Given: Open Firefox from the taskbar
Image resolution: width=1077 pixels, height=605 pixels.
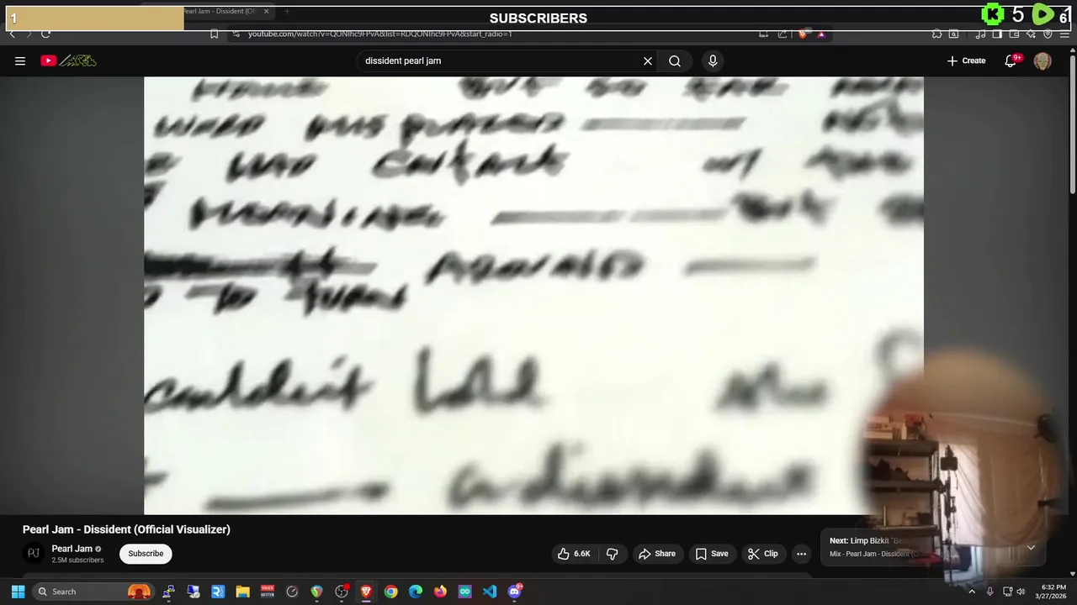Looking at the screenshot, I should coord(440,592).
